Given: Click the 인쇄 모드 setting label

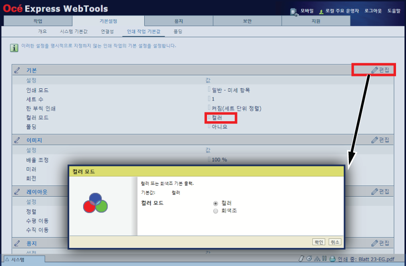Looking at the screenshot, I should (x=37, y=90).
